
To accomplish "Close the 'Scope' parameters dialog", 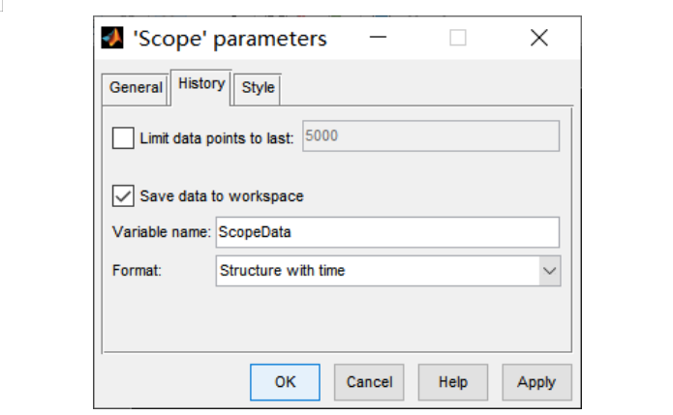I will point(539,39).
